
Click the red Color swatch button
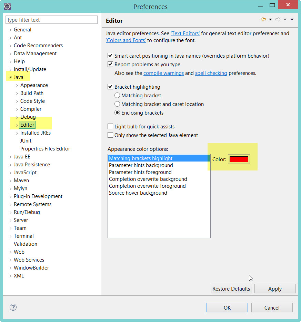click(239, 159)
